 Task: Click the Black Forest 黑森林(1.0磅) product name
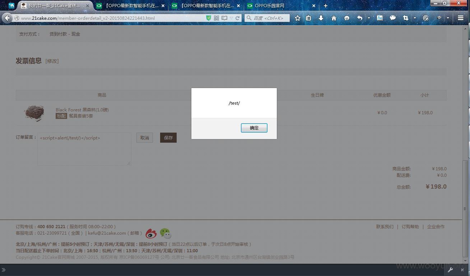click(x=82, y=110)
